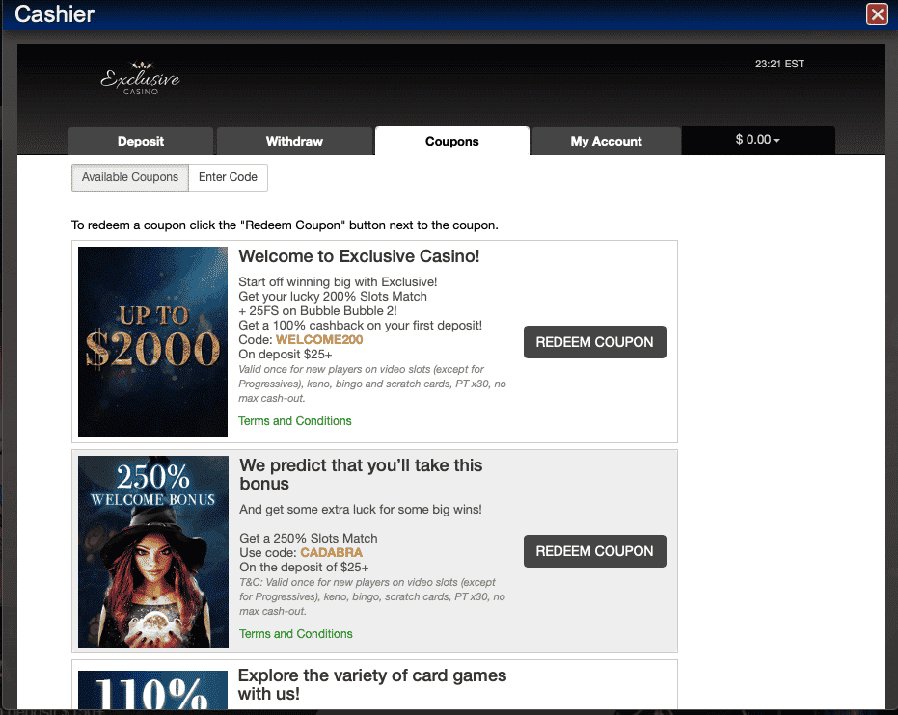Click the 'On deposit $25+' line
The width and height of the screenshot is (898, 715).
point(286,354)
